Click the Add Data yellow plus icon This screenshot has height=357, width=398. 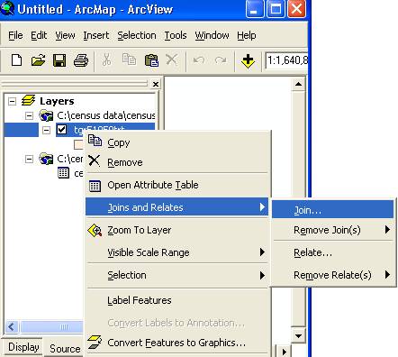(248, 60)
